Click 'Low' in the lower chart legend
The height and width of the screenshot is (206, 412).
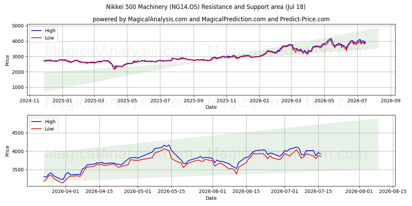click(x=50, y=129)
